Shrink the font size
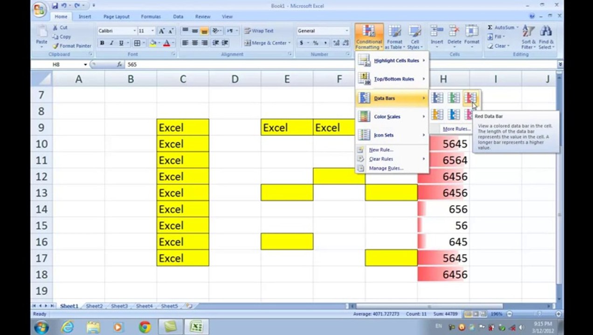The width and height of the screenshot is (593, 335). (x=172, y=31)
